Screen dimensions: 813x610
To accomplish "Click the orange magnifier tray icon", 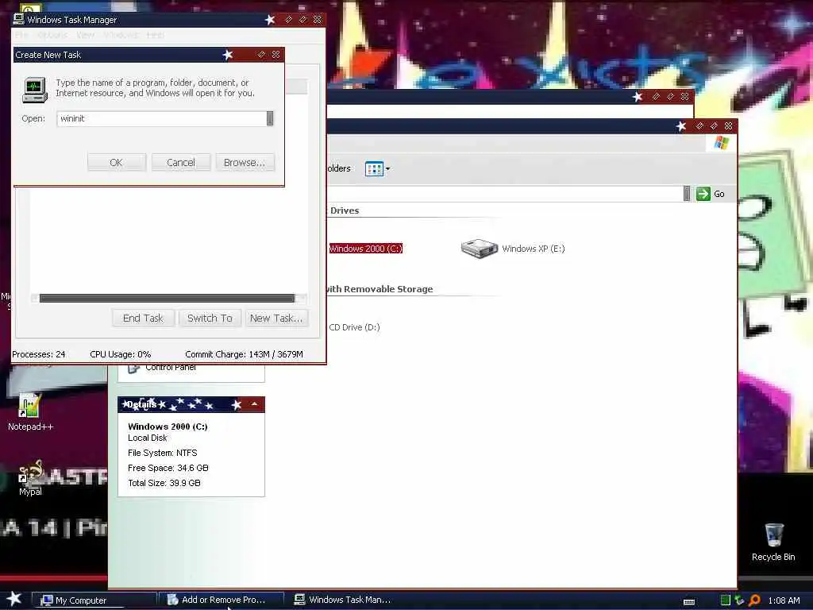I will (754, 600).
